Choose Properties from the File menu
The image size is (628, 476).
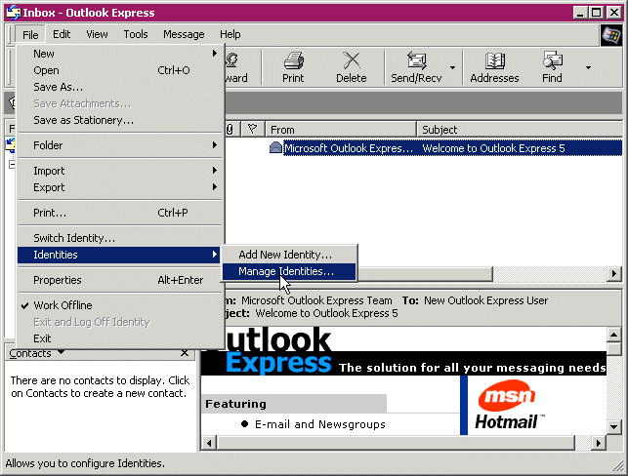119,280
